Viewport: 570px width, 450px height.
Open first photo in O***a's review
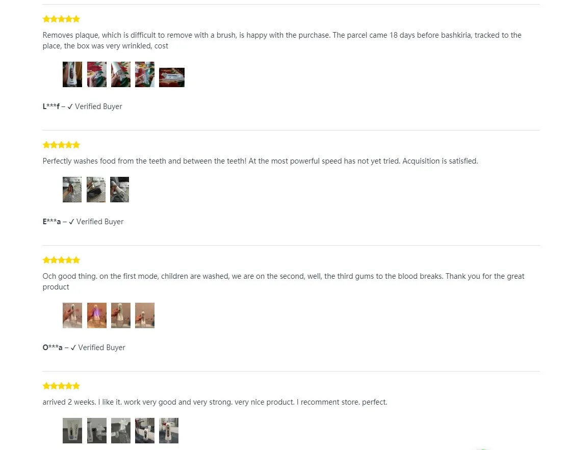(x=72, y=315)
